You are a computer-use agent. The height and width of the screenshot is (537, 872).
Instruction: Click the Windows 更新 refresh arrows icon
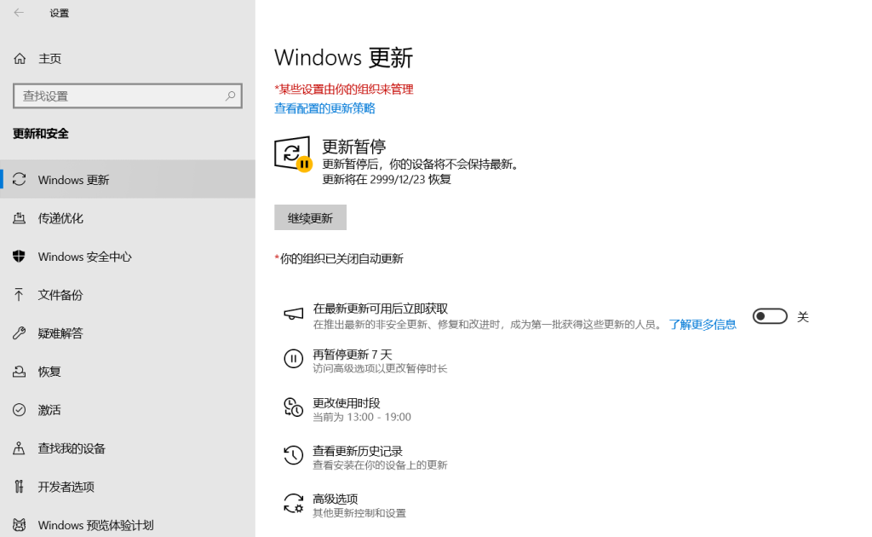(x=20, y=179)
